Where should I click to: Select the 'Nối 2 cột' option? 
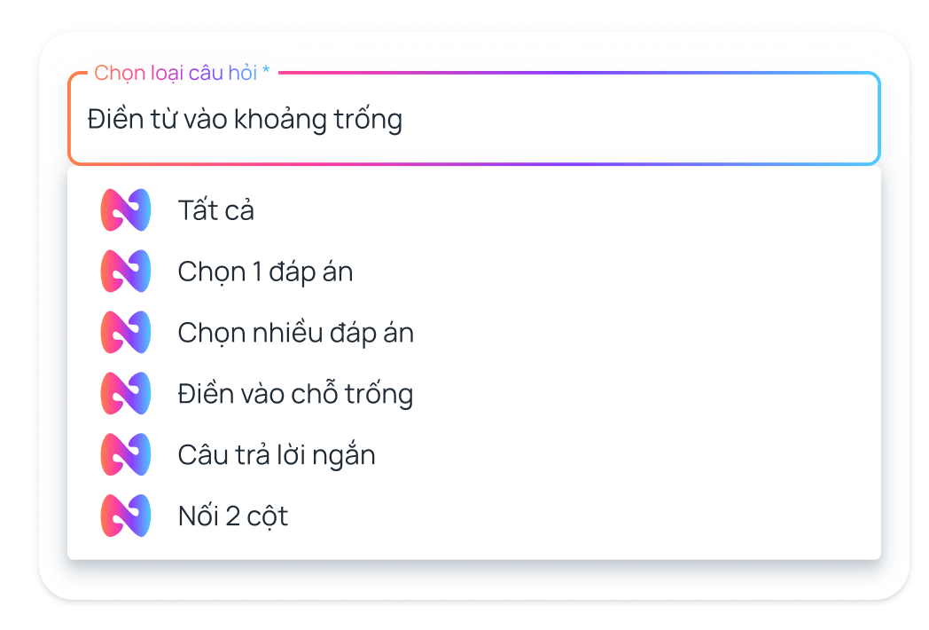tap(233, 516)
